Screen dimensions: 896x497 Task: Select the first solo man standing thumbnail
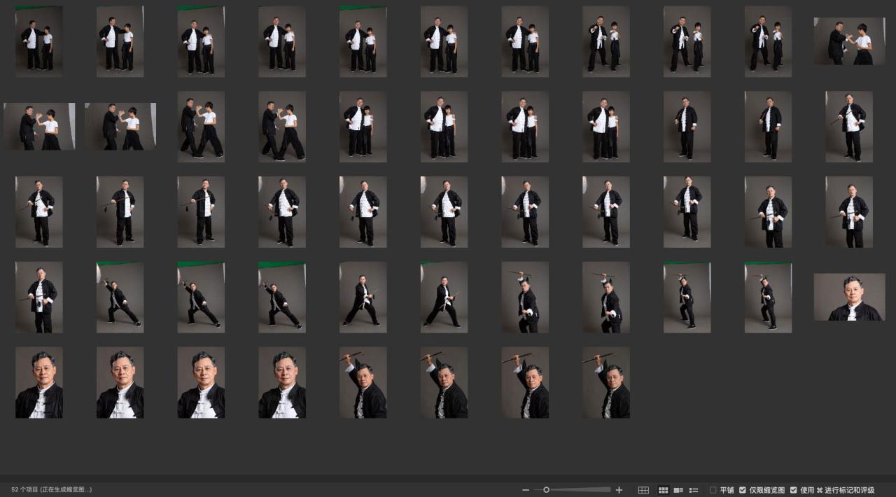[687, 127]
